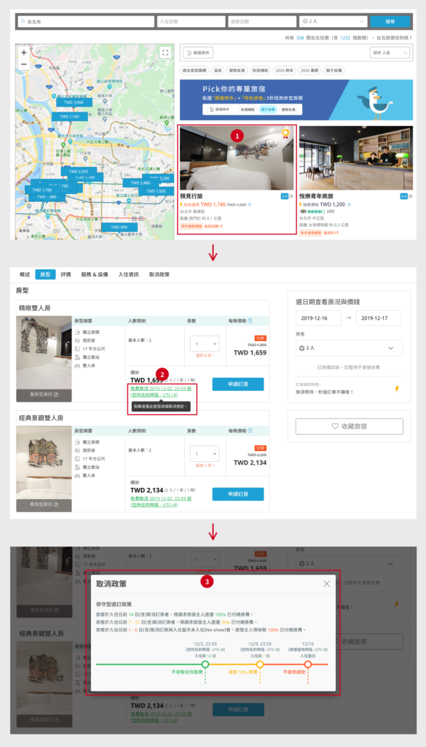Click 申請訂房 for 精緻雙人房
The image size is (426, 747).
pyautogui.click(x=237, y=384)
